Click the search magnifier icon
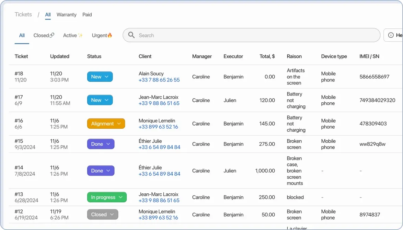Screen dimensions: 403x230 pos(131,35)
